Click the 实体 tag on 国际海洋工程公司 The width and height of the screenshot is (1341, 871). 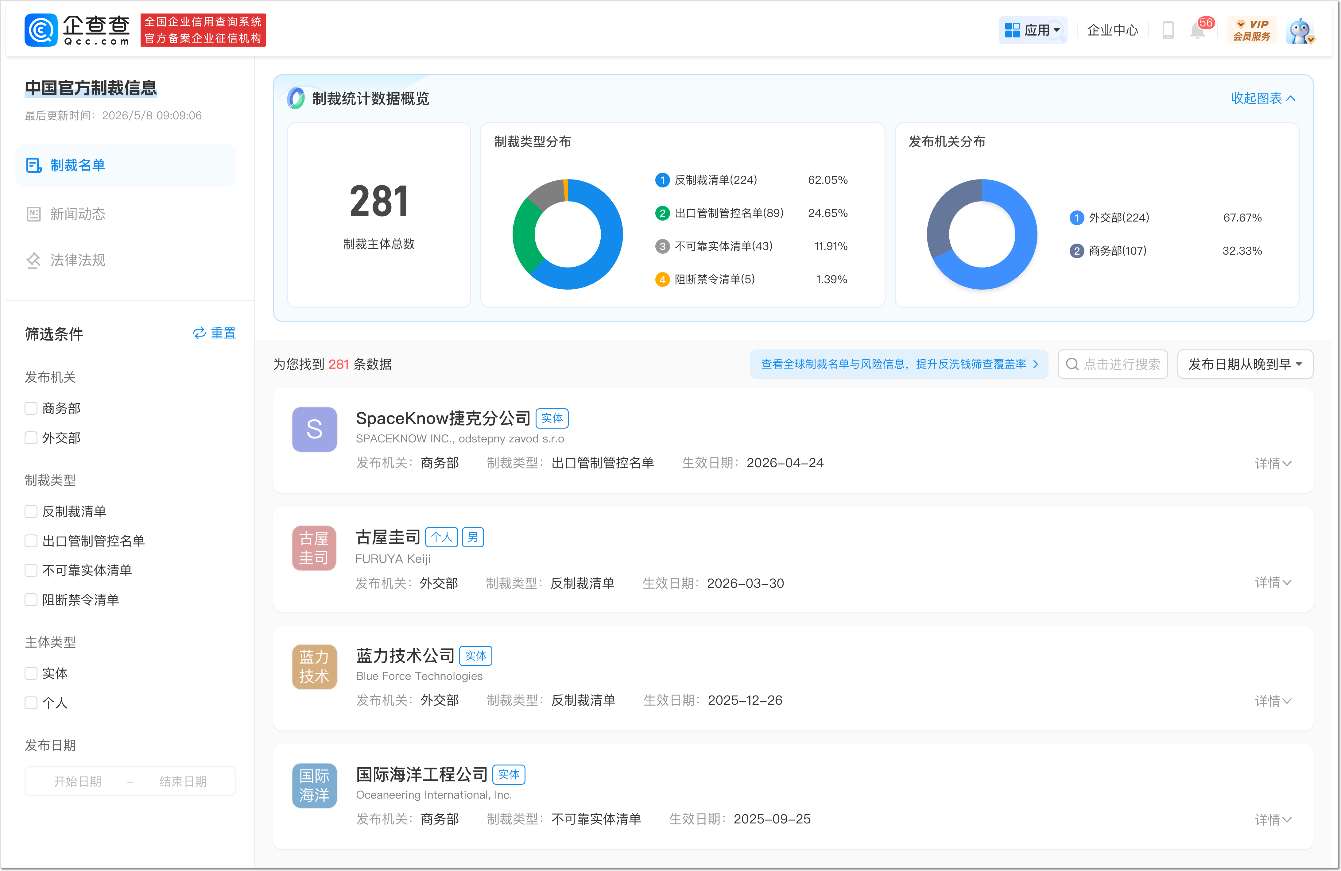(x=509, y=775)
